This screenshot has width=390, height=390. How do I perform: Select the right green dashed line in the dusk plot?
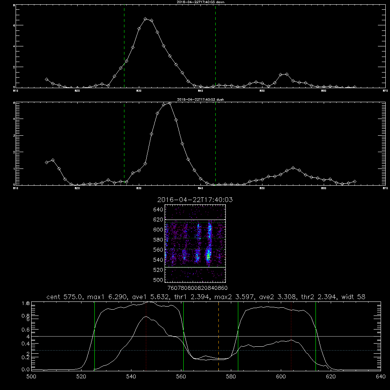[215, 144]
